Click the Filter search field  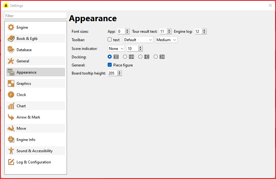(x=35, y=16)
